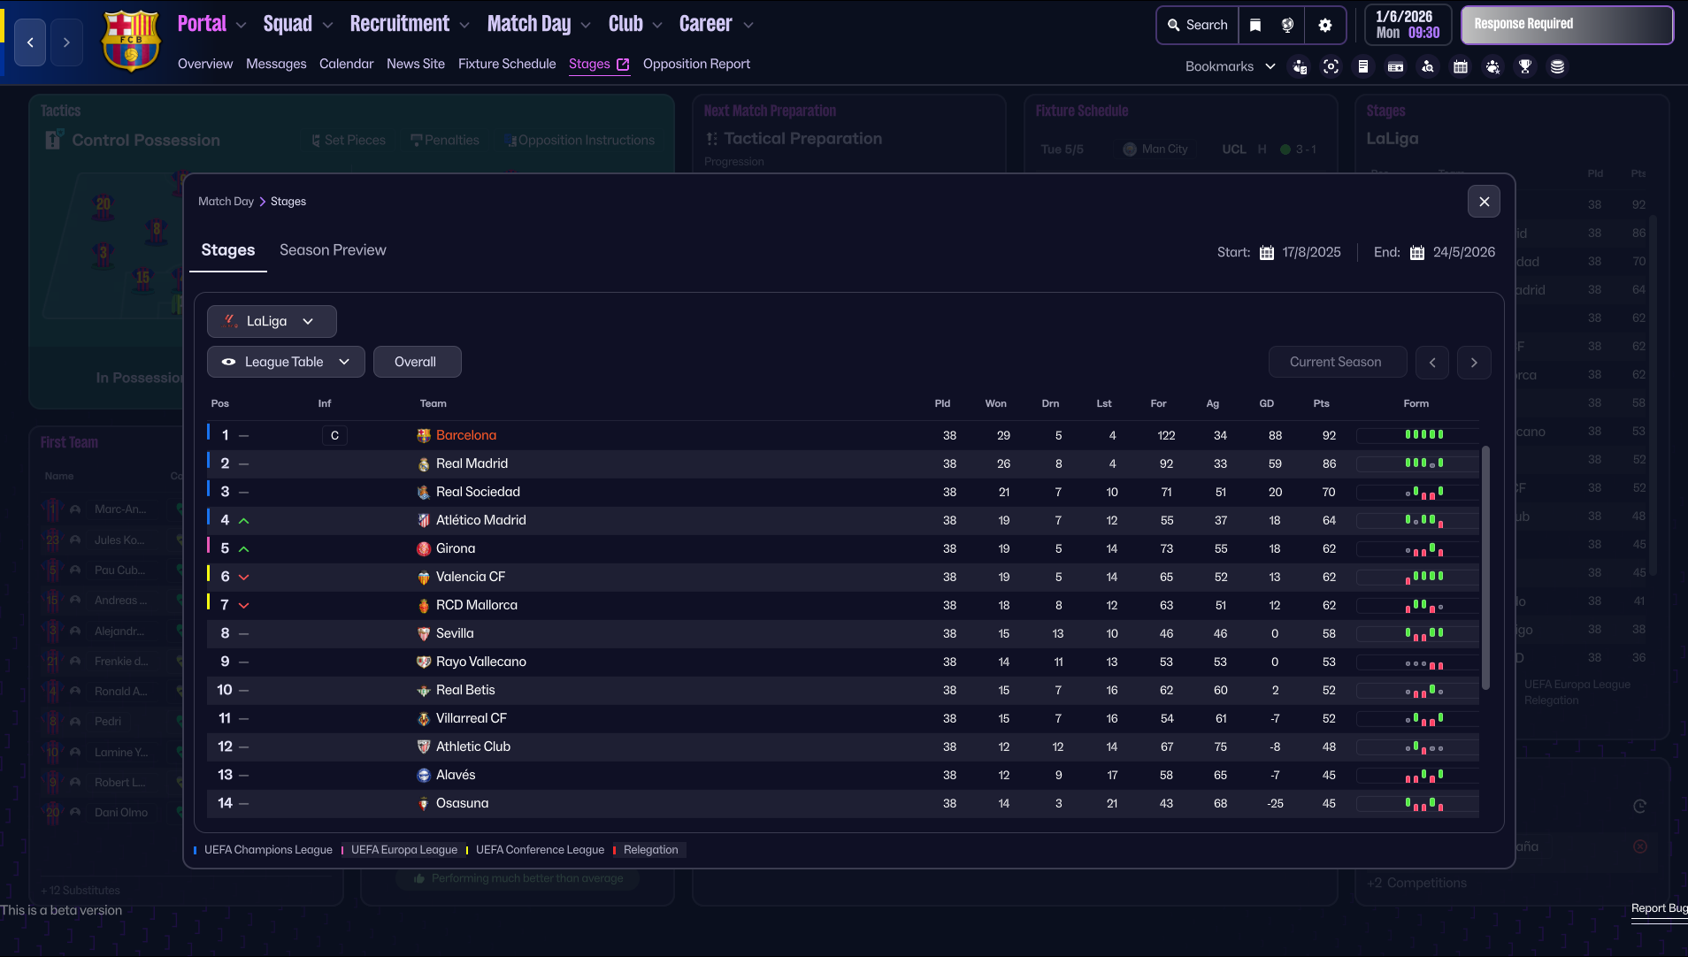Click the player search scouting shortcut icon
The width and height of the screenshot is (1688, 957).
1427,66
